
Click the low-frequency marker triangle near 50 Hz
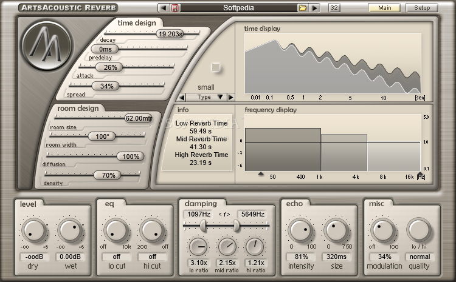(x=261, y=173)
